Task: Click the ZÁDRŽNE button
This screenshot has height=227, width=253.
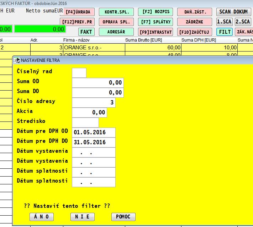Action: click(x=195, y=22)
